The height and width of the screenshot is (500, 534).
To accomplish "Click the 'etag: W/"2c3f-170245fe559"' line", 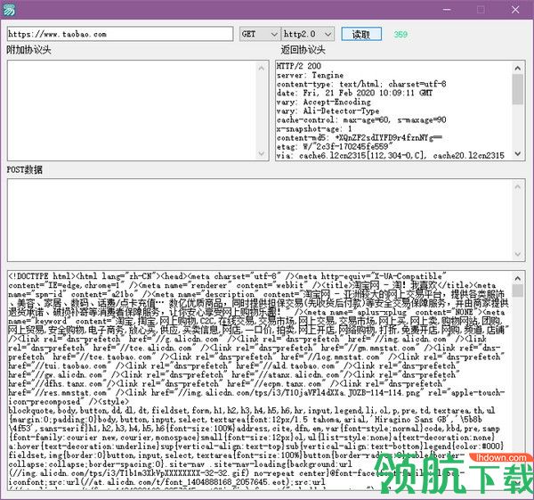I will [335, 147].
